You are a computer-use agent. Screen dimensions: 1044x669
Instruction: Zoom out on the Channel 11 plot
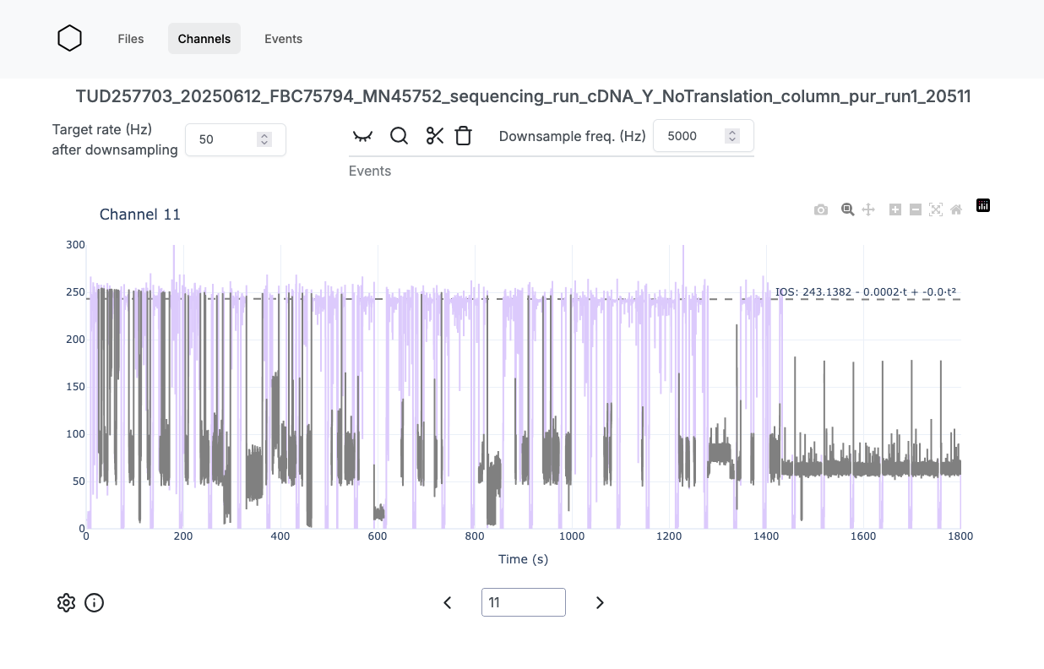click(x=915, y=209)
